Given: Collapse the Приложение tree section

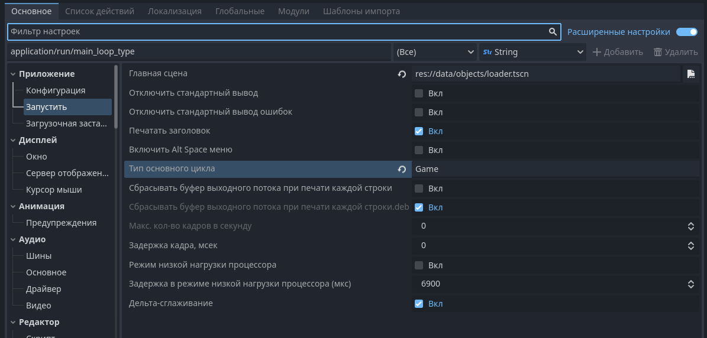Looking at the screenshot, I should click(13, 74).
